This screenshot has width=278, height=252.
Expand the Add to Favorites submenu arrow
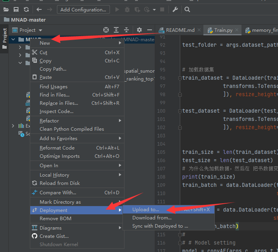(120, 138)
